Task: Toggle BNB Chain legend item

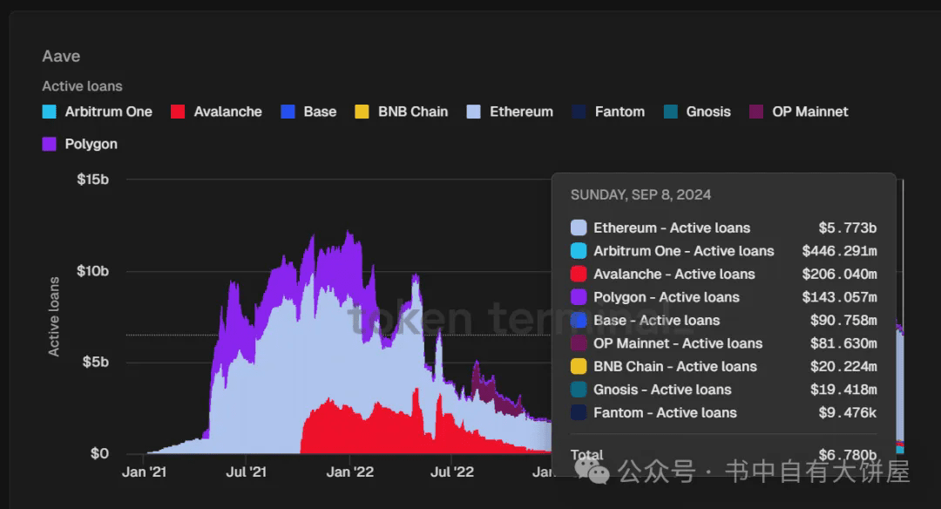Action: pyautogui.click(x=402, y=112)
